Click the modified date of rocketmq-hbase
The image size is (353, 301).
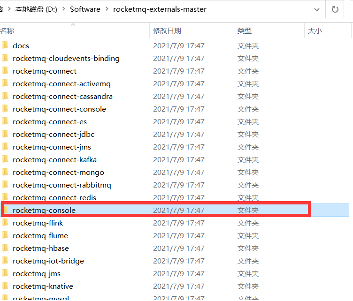(179, 248)
